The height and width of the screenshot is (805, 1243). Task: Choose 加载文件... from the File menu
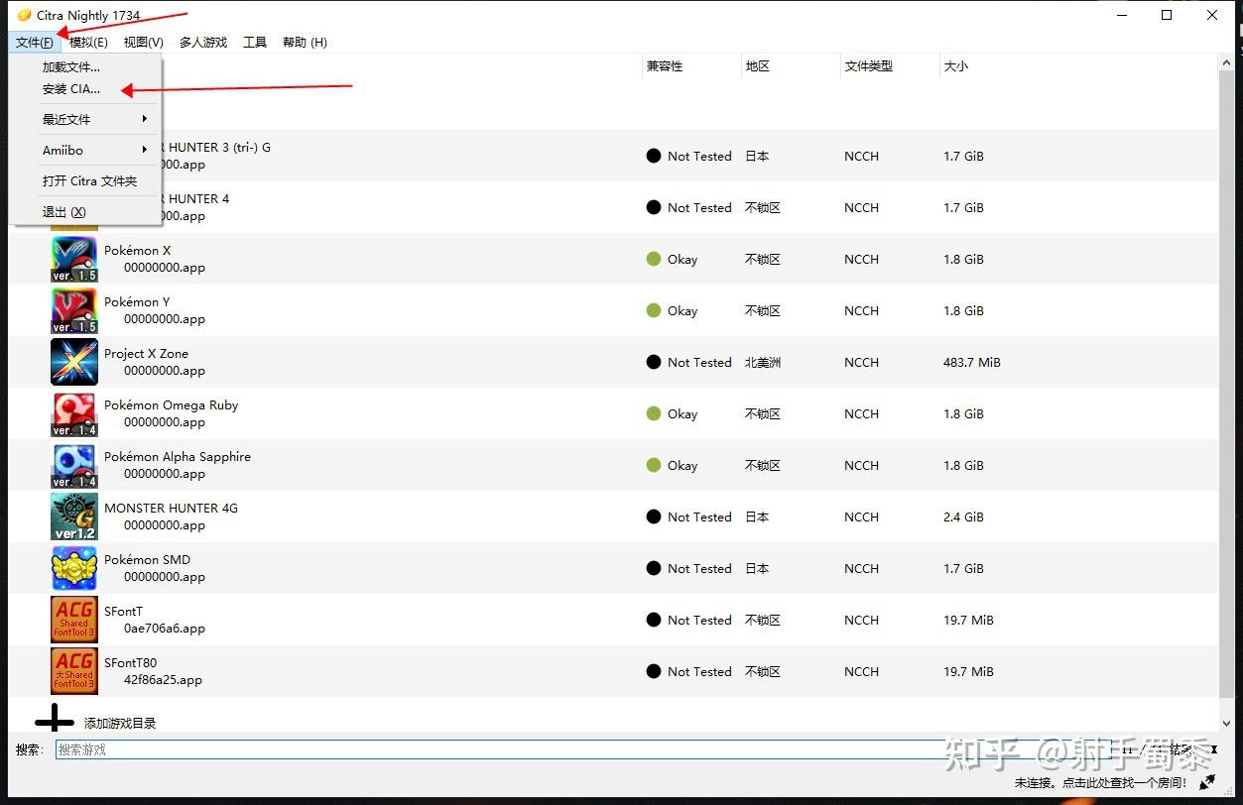(x=85, y=67)
